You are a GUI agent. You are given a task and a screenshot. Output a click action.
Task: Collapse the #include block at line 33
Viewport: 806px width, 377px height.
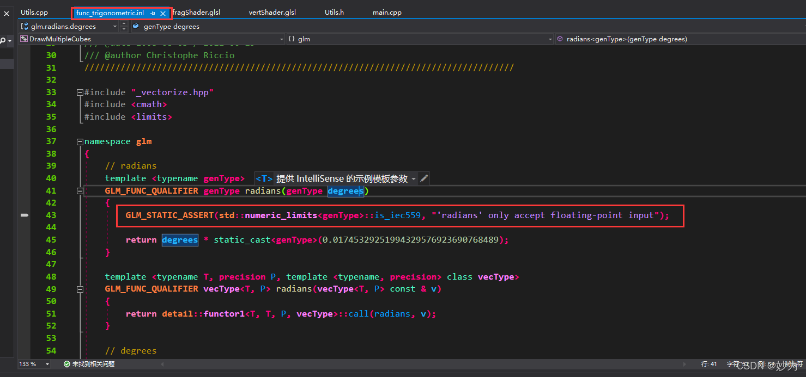tap(80, 92)
